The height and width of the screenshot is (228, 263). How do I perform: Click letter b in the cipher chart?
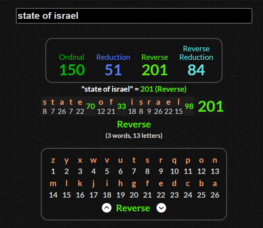click(x=202, y=183)
